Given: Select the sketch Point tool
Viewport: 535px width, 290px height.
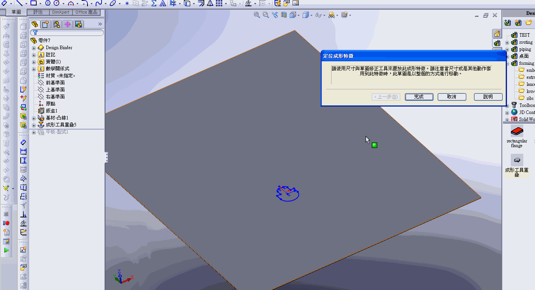Looking at the screenshot, I should pos(127,3).
